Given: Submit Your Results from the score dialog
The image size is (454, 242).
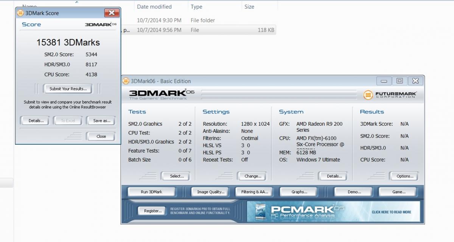Looking at the screenshot, I should [68, 89].
